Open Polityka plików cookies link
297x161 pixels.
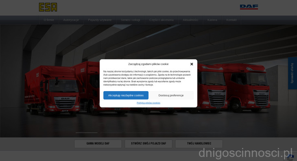point(148,103)
